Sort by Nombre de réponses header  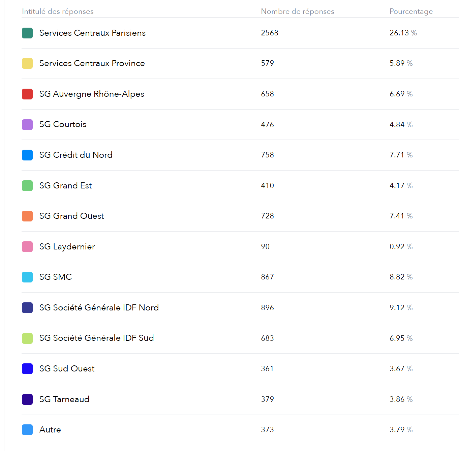coord(297,11)
